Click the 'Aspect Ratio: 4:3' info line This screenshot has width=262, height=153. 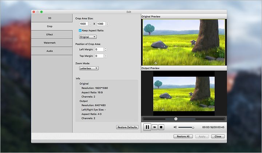[x=91, y=114]
